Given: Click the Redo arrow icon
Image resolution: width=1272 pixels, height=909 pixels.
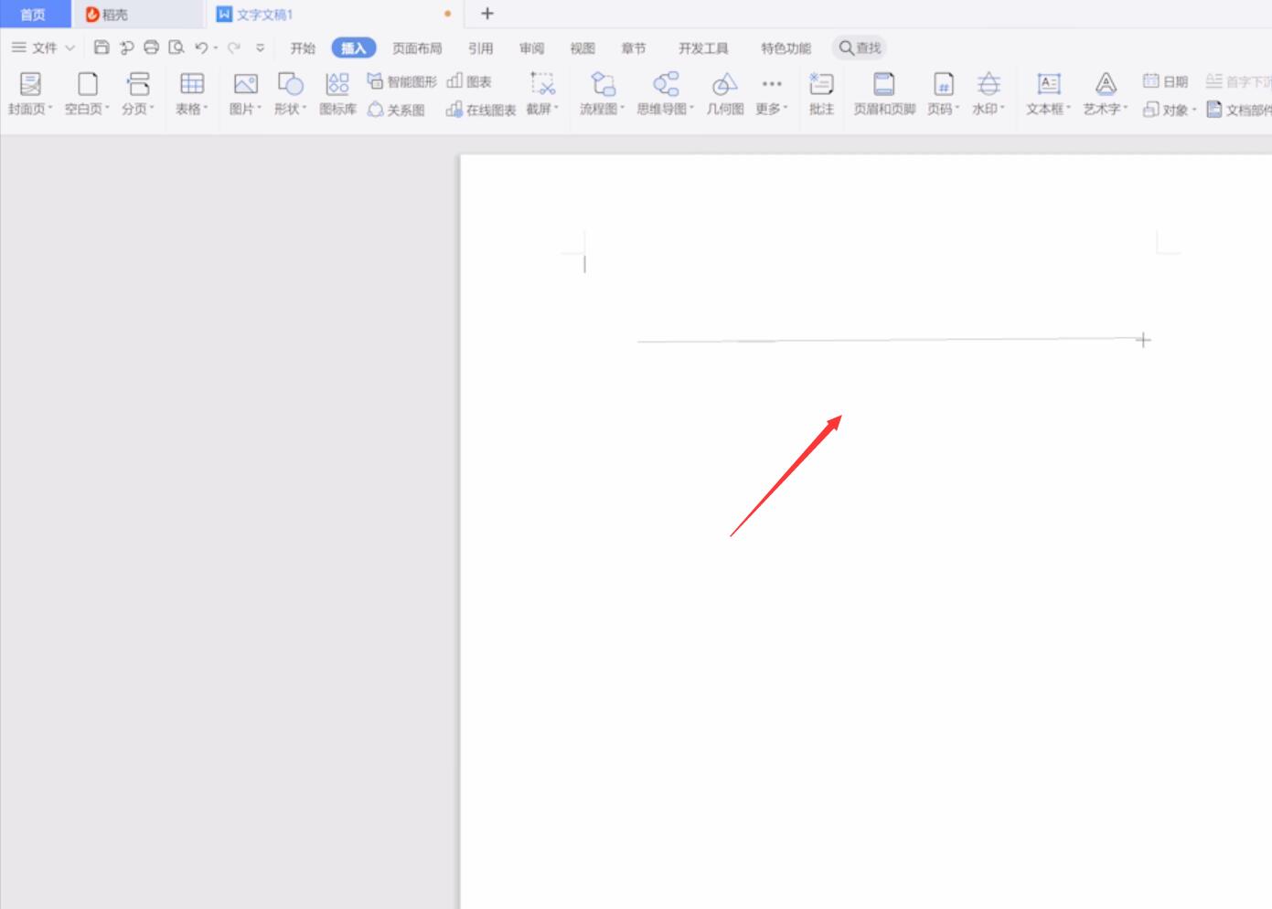Looking at the screenshot, I should [x=234, y=48].
